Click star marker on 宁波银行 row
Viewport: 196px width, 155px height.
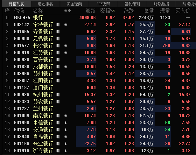(x=66, y=25)
